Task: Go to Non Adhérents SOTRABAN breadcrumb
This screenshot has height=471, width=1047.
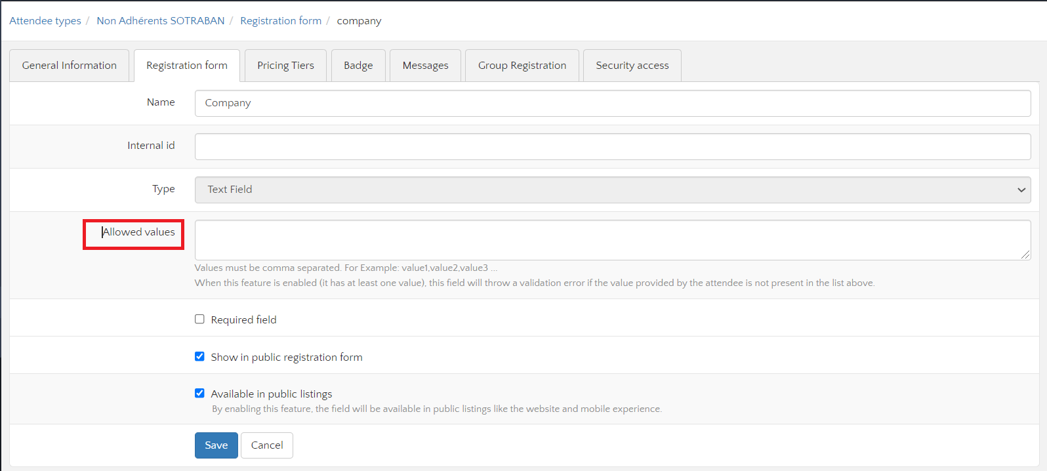Action: pyautogui.click(x=161, y=21)
